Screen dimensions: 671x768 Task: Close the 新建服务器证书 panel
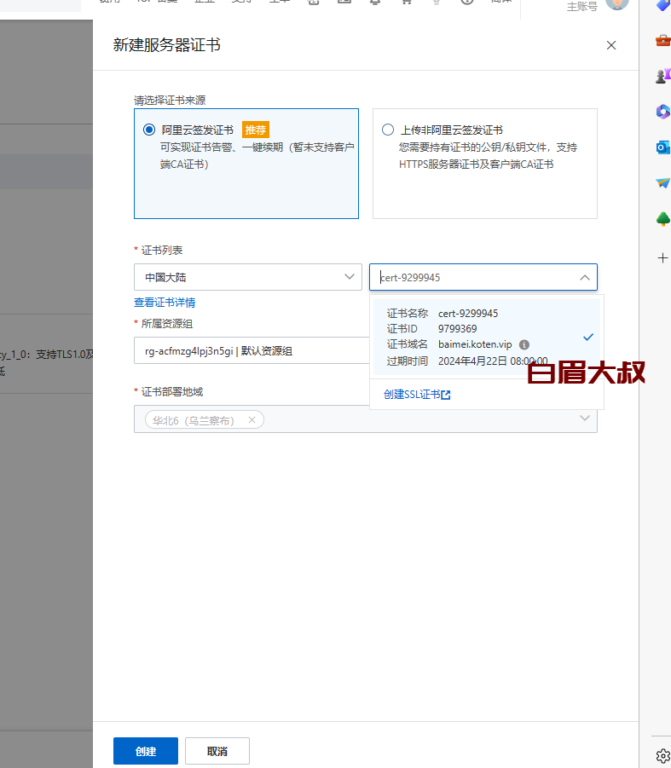tap(610, 45)
